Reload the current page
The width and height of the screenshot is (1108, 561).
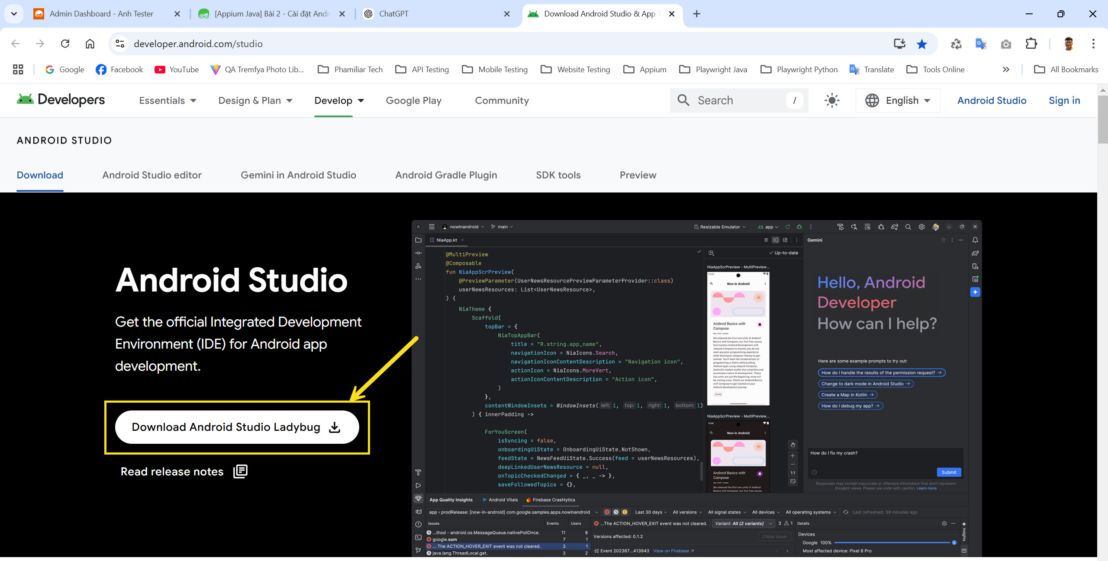65,44
